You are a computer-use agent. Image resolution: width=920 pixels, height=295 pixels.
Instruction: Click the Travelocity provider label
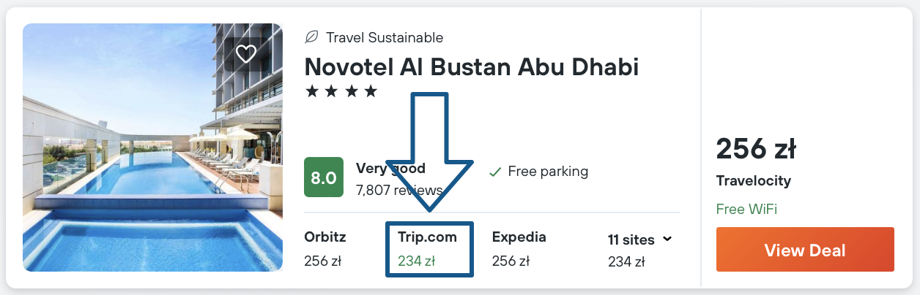click(x=753, y=181)
